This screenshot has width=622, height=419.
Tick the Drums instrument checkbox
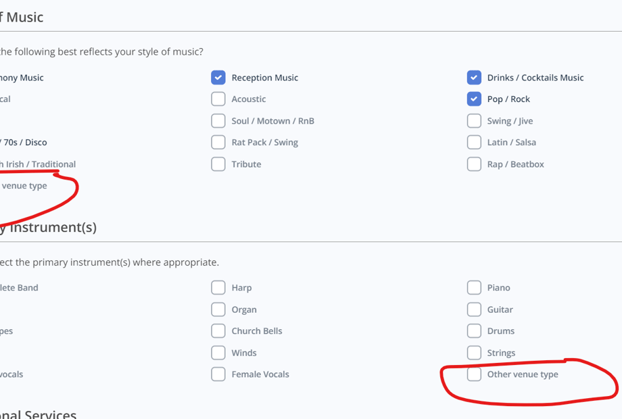[x=474, y=331]
